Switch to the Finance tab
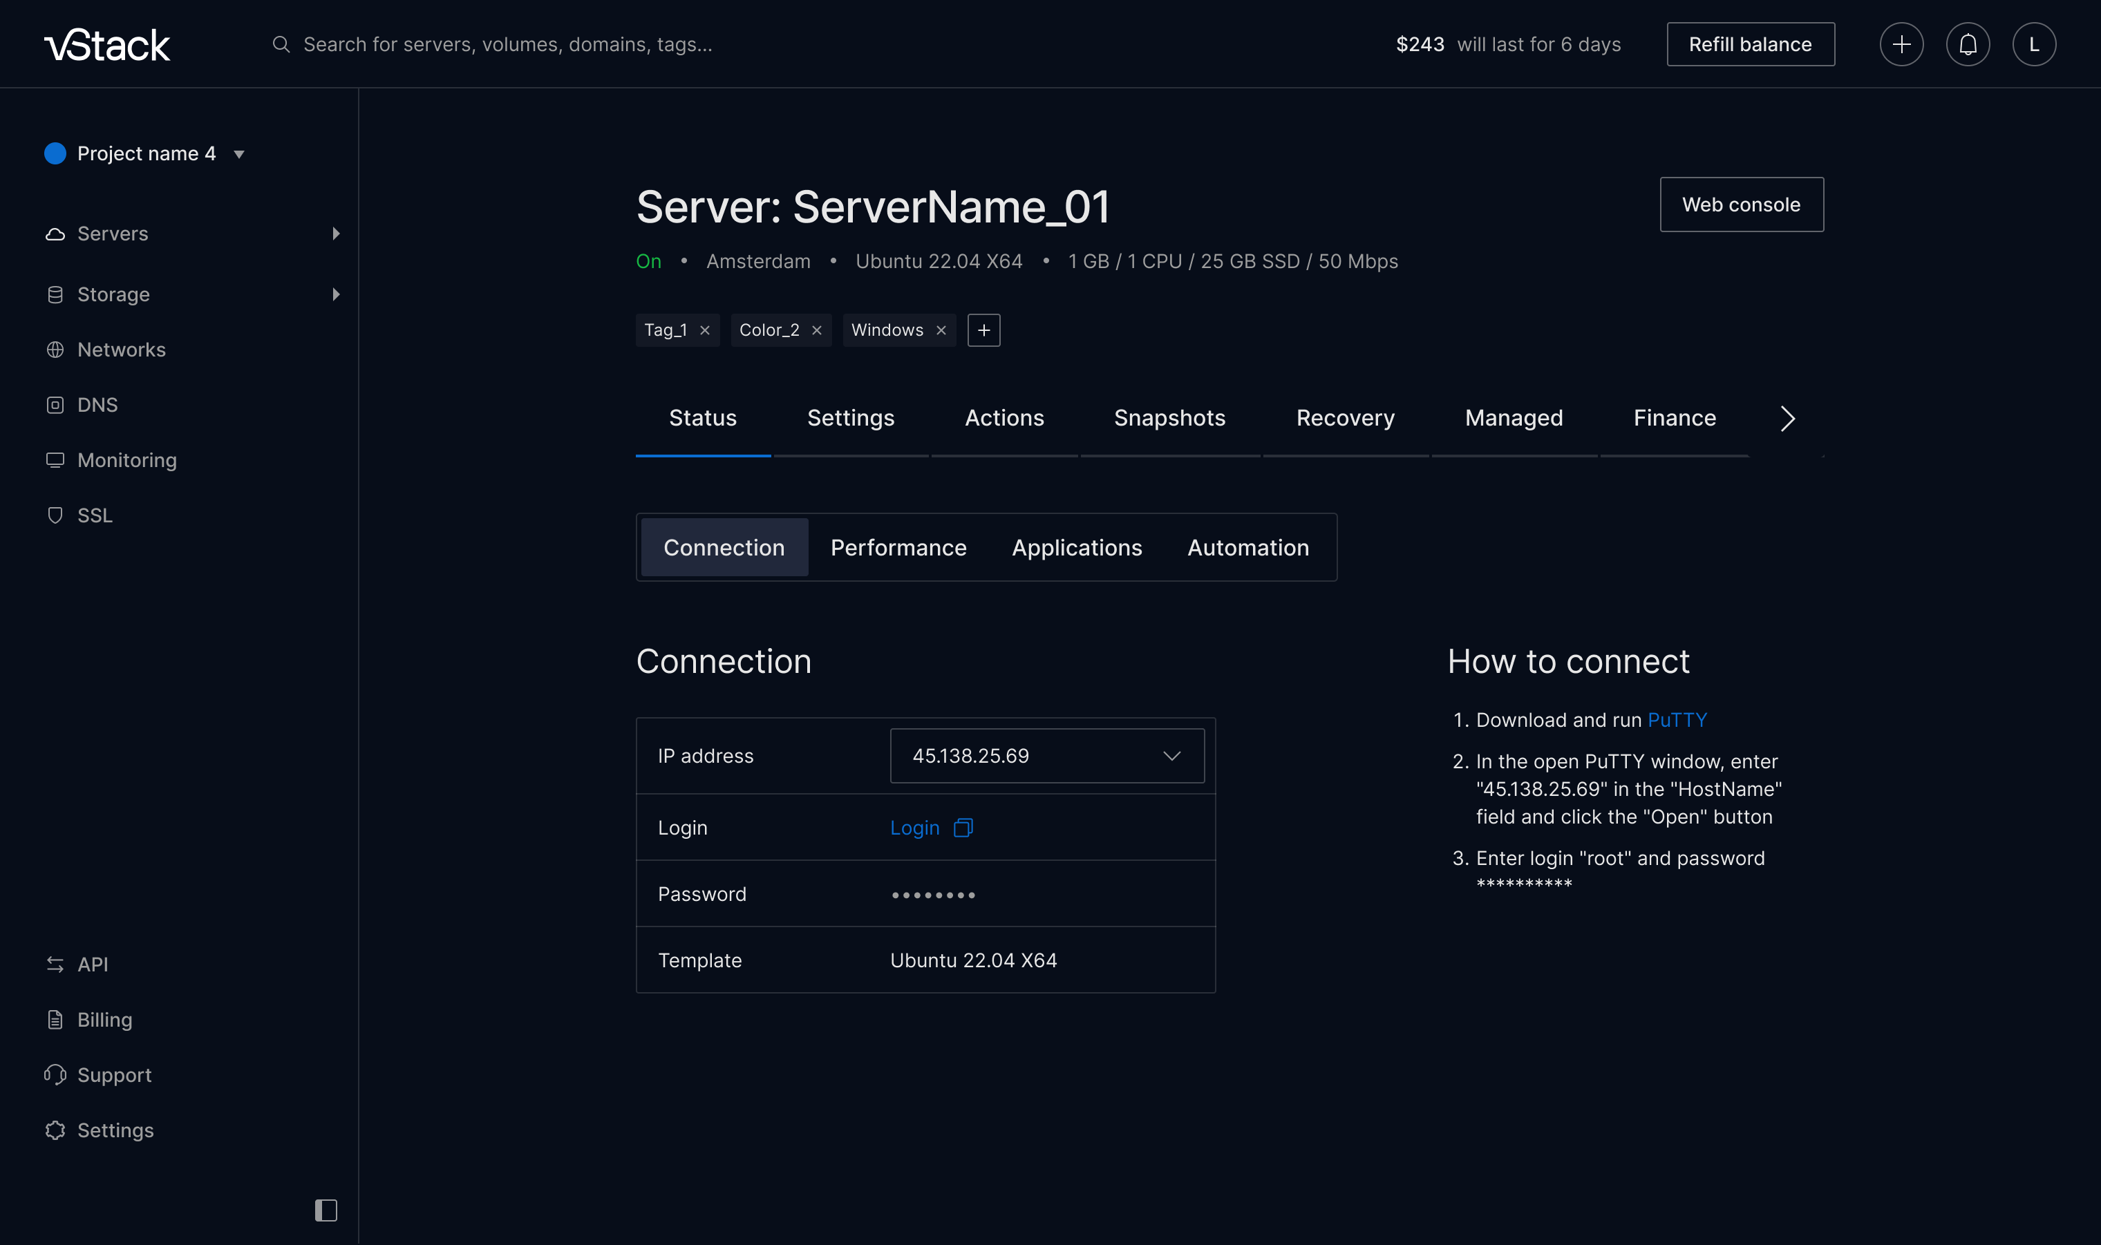Image resolution: width=2101 pixels, height=1245 pixels. (x=1674, y=419)
